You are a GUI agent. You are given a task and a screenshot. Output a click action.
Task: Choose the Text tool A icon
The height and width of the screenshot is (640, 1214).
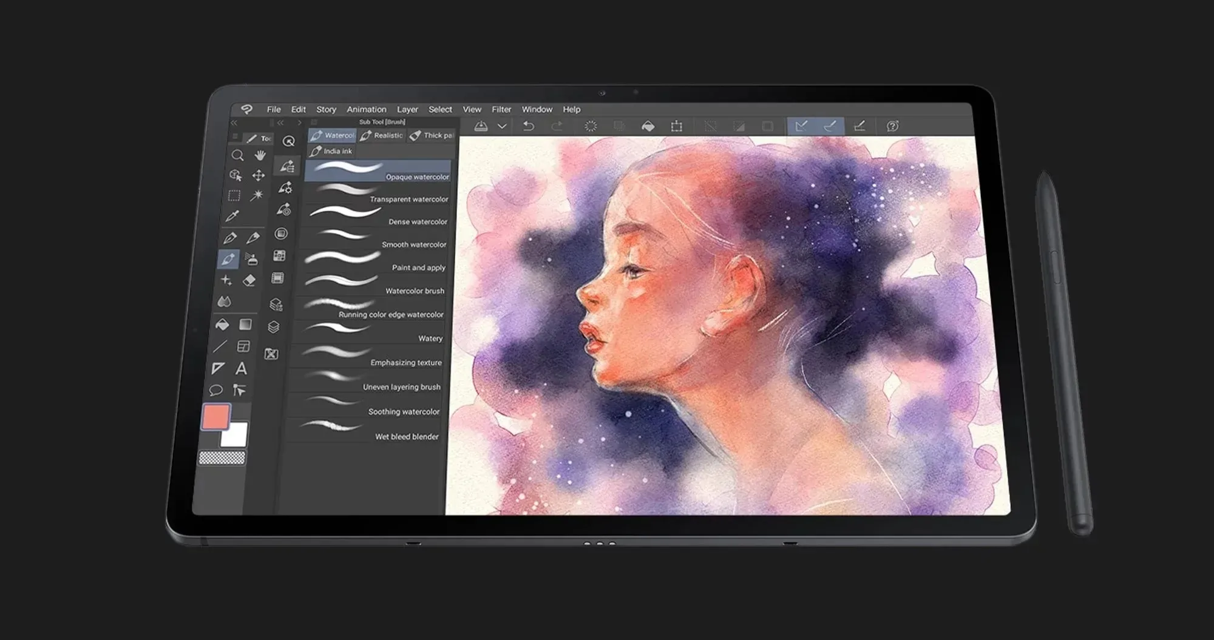[241, 368]
